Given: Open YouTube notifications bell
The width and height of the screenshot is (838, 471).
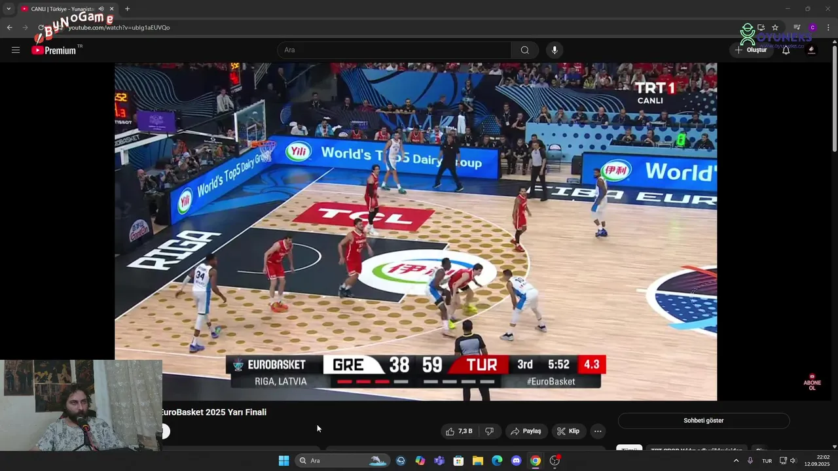Looking at the screenshot, I should point(786,50).
